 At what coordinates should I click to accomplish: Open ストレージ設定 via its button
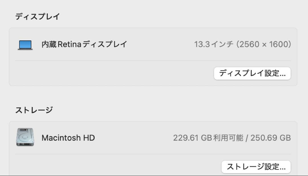tap(256, 167)
